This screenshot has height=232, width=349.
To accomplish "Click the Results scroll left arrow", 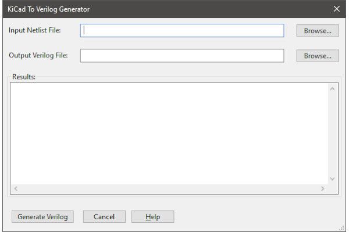I will pyautogui.click(x=16, y=189).
